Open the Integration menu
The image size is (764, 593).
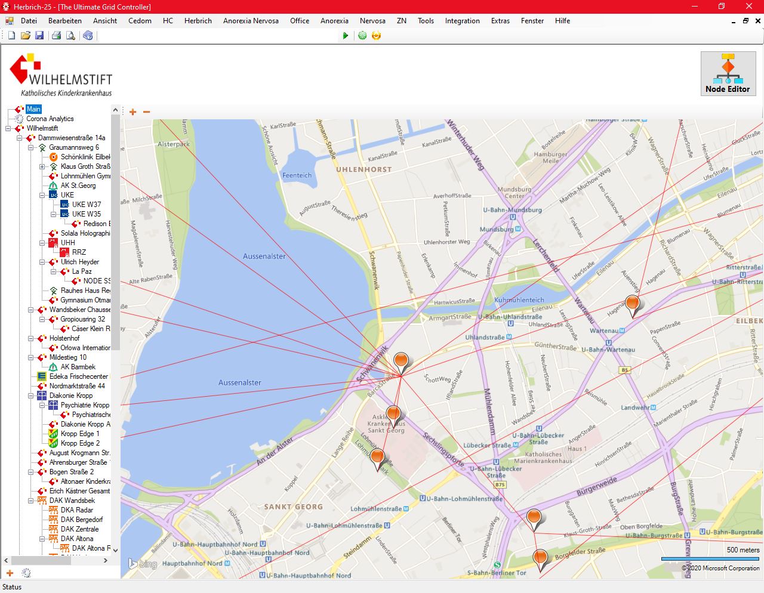pyautogui.click(x=462, y=20)
